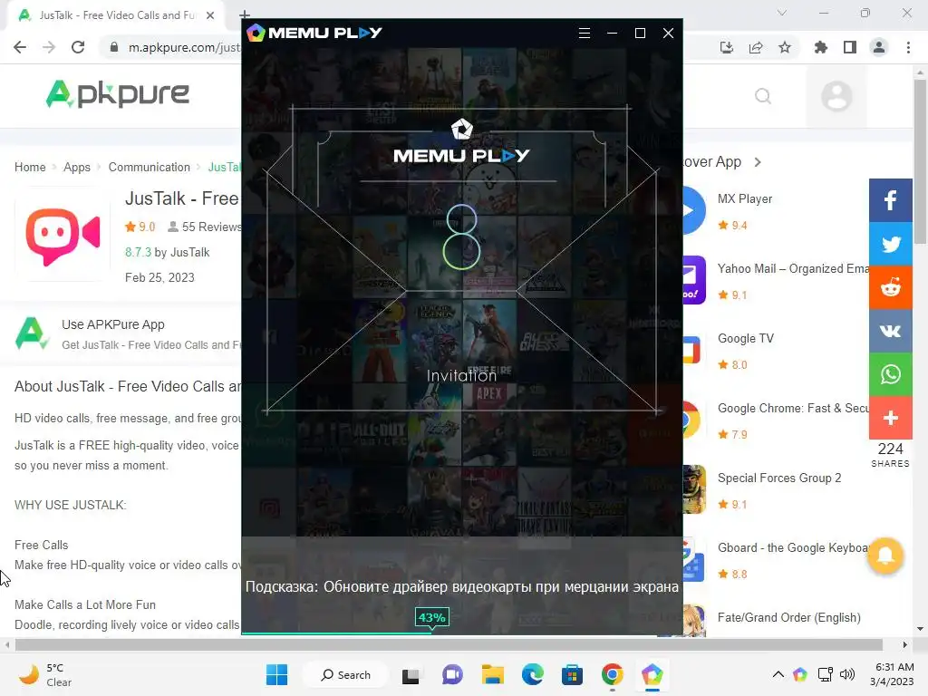Viewport: 928px width, 696px height.
Task: Click the Chrome address bar URL
Action: [x=183, y=47]
